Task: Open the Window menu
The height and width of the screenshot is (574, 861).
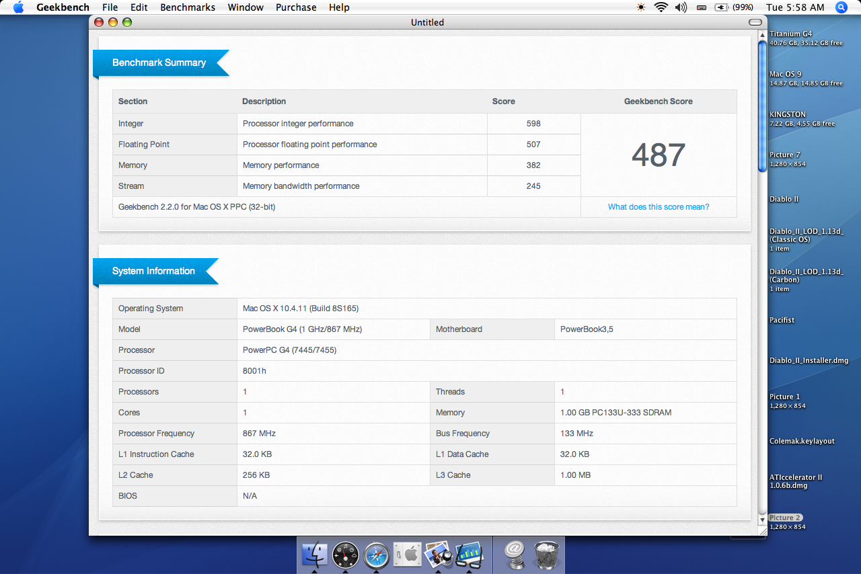Action: click(x=246, y=7)
